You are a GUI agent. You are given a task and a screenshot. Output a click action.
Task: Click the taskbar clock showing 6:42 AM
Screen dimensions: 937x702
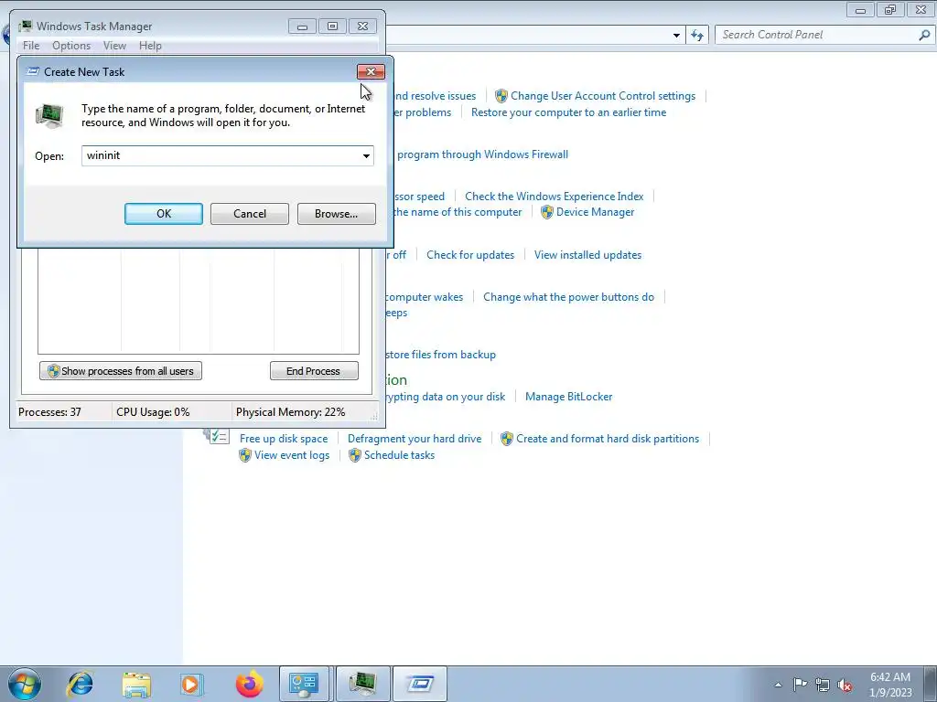[x=890, y=685]
